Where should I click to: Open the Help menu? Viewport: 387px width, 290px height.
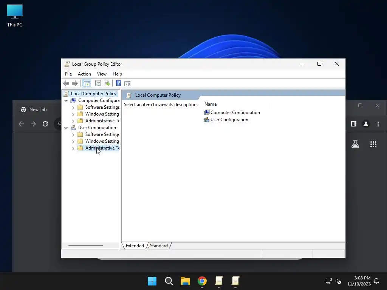click(117, 74)
